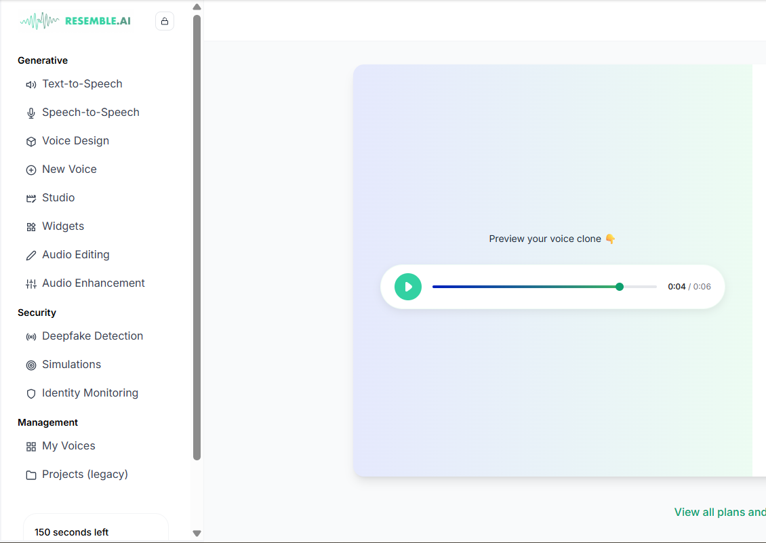
Task: Open Speech-to-Speech from sidebar
Action: pyautogui.click(x=91, y=113)
